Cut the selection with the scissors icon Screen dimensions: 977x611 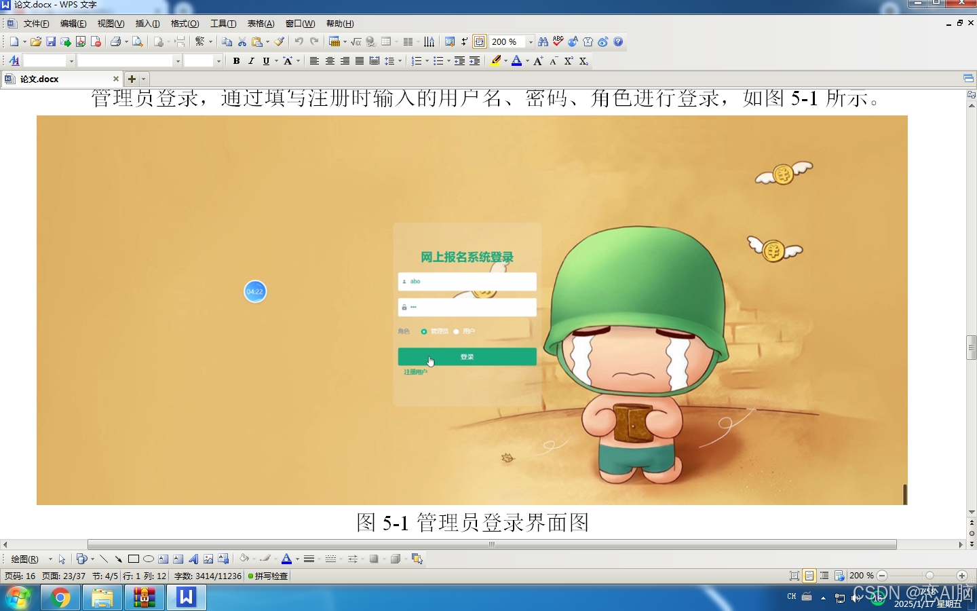[242, 42]
